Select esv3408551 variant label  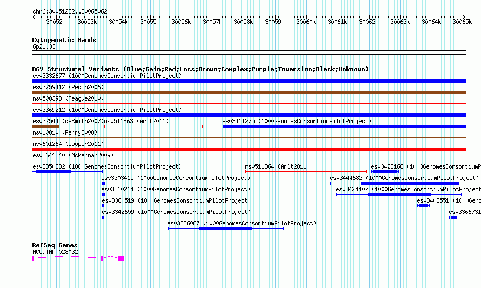coord(449,200)
